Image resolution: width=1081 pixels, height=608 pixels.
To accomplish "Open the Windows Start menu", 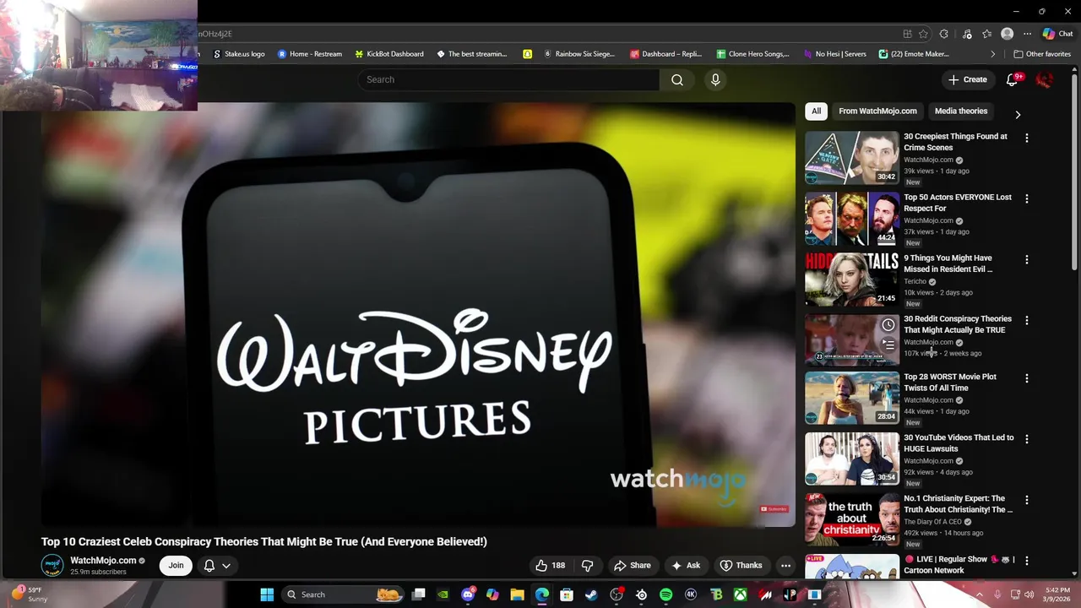I will point(267,594).
